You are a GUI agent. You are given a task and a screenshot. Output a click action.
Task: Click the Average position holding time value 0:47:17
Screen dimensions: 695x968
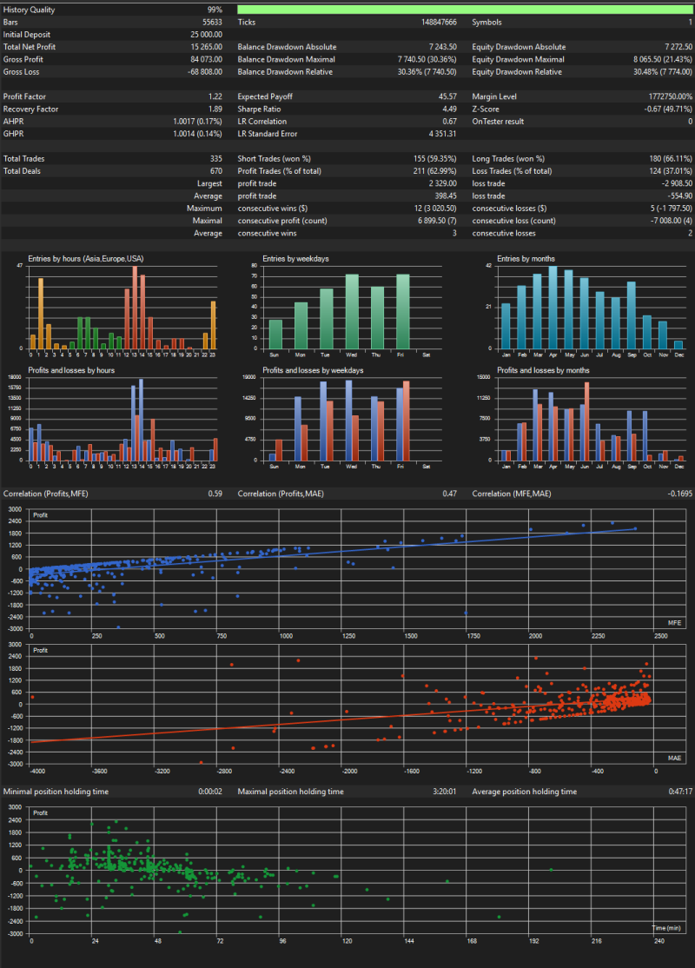point(680,792)
